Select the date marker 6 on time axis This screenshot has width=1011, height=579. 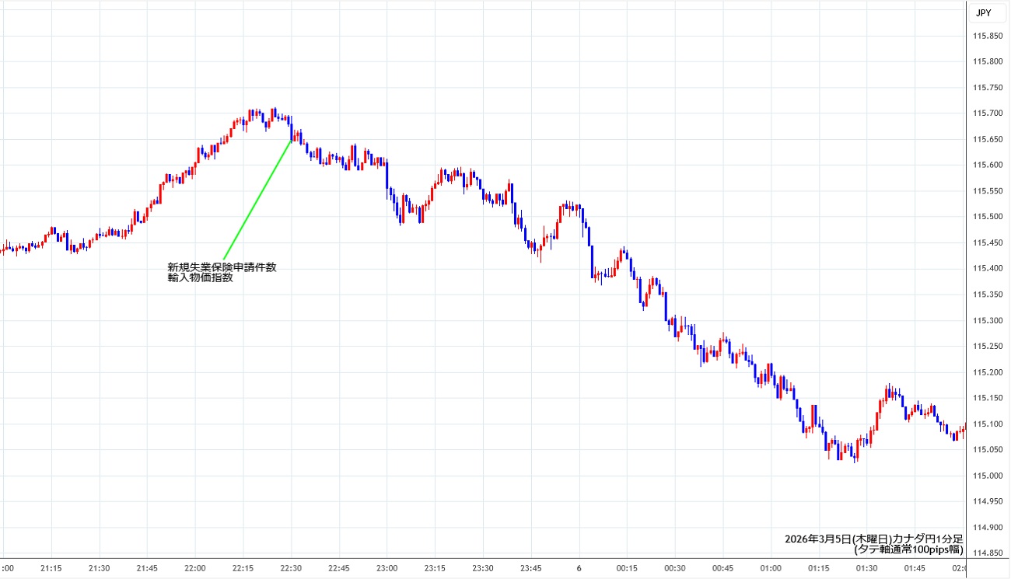[579, 568]
